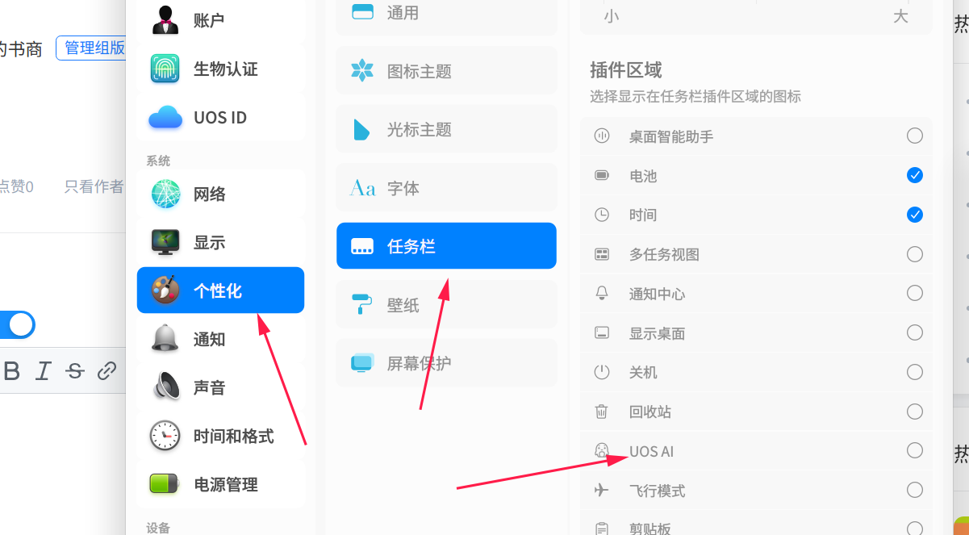
Task: Open the 通用 personalization entry
Action: [x=446, y=16]
